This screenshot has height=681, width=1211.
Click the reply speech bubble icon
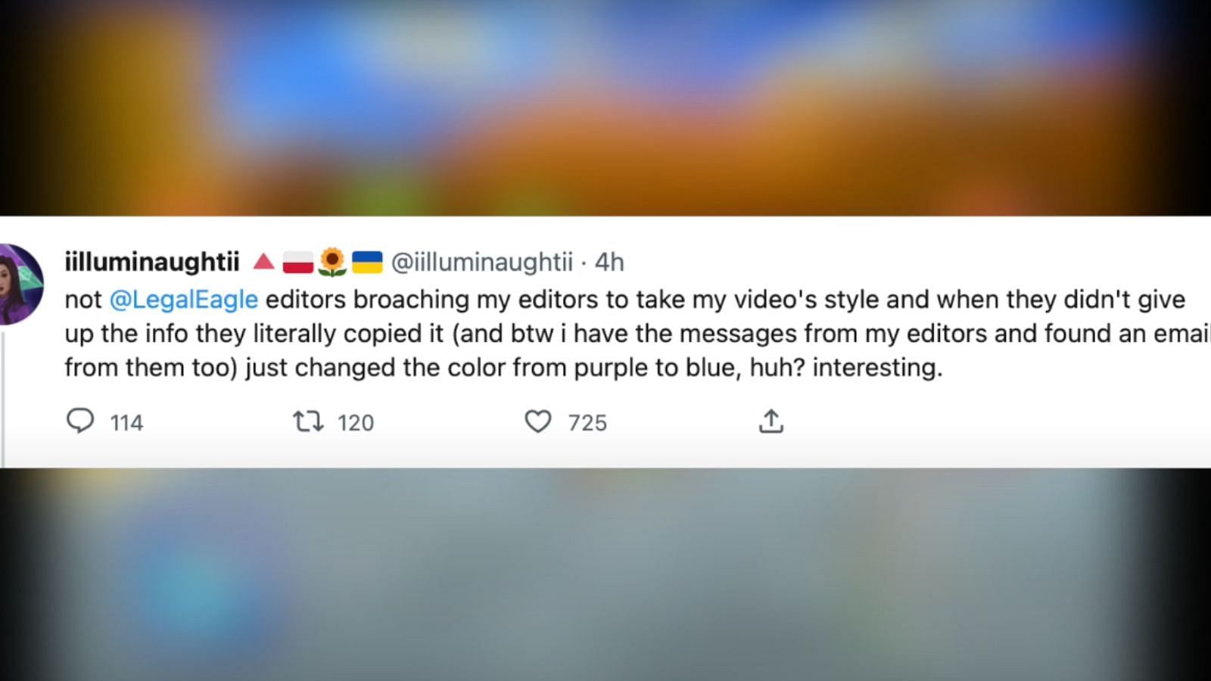click(x=80, y=421)
